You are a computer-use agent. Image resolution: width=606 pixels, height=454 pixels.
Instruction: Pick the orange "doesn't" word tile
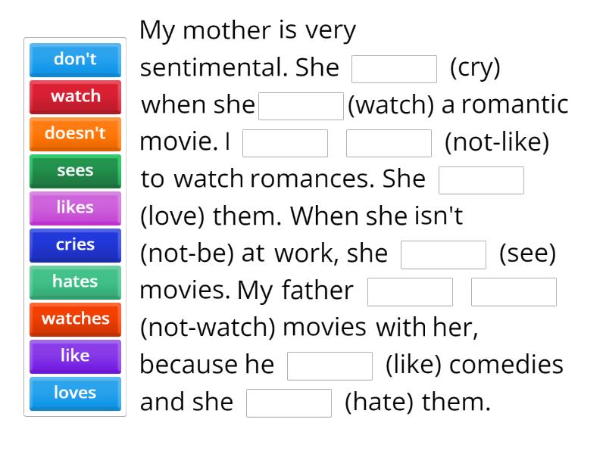coord(75,133)
